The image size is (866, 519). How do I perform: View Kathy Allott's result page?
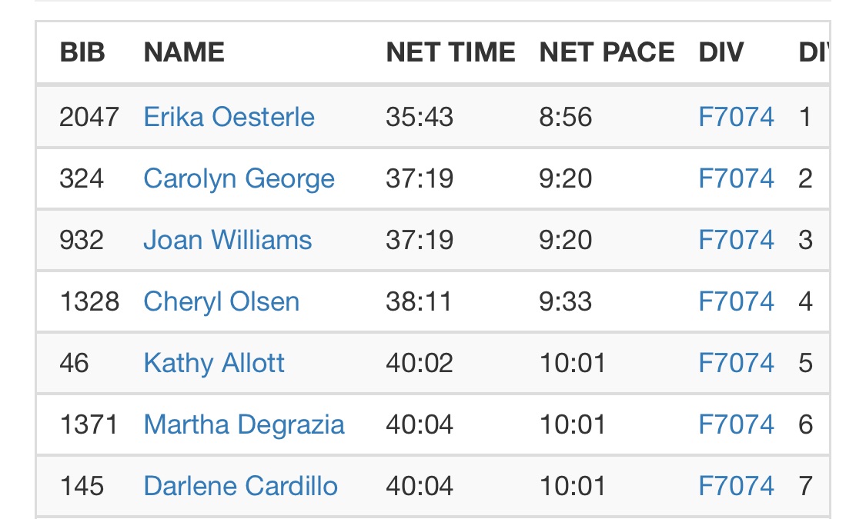click(214, 363)
